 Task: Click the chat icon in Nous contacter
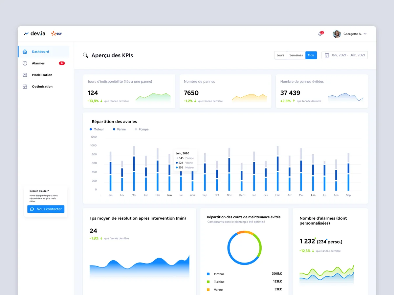[32, 209]
